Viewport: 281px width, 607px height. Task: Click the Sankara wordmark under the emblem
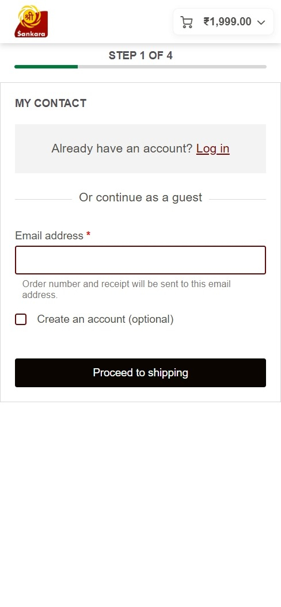point(31,34)
